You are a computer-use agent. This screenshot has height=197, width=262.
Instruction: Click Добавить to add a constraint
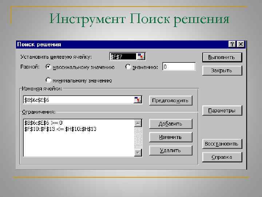coord(171,124)
